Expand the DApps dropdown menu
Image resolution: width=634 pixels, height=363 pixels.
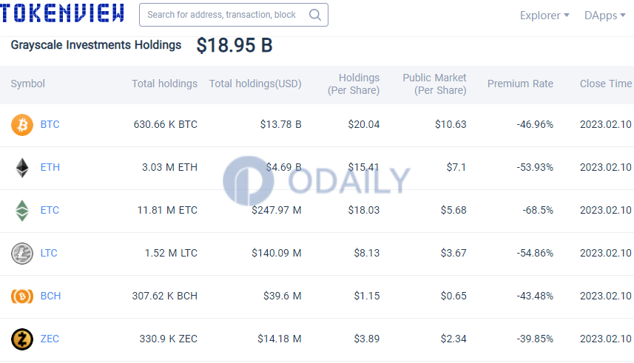tap(605, 16)
